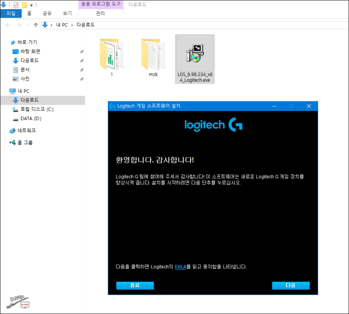Image resolution: width=349 pixels, height=314 pixels.
Task: Open DATA (D:) drive in navigation pane
Action: 31,118
